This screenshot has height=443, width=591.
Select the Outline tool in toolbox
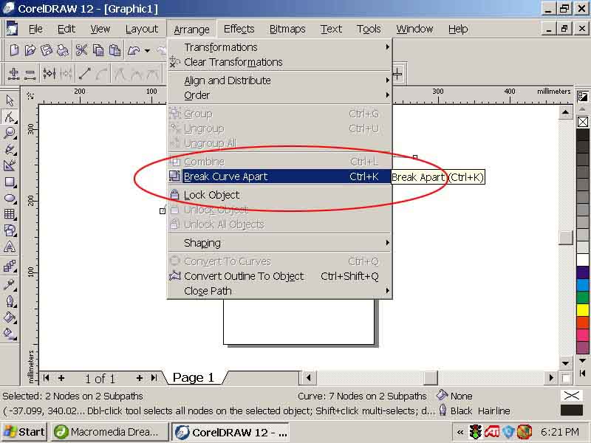point(10,301)
